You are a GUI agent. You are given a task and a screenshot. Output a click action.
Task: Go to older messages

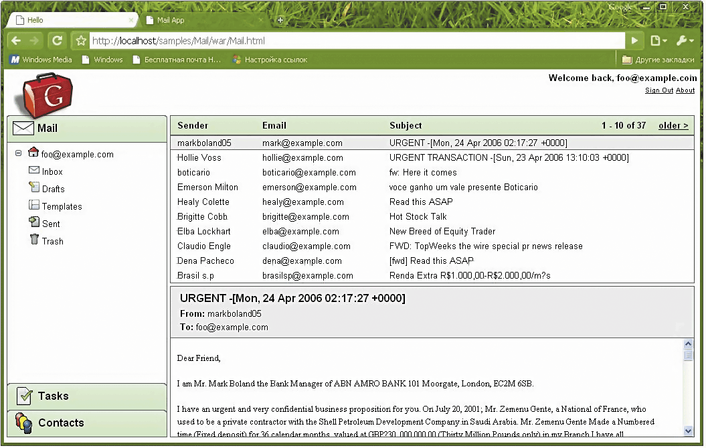coord(673,125)
